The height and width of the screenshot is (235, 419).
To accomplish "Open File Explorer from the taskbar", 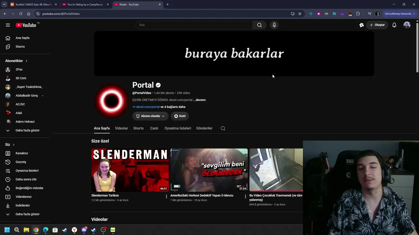I will [x=26, y=230].
